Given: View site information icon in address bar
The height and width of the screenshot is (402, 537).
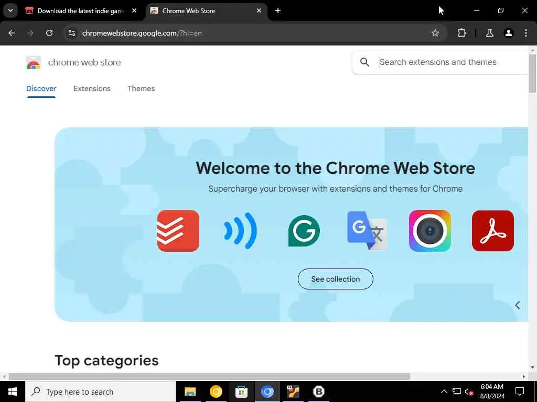Looking at the screenshot, I should pos(71,33).
